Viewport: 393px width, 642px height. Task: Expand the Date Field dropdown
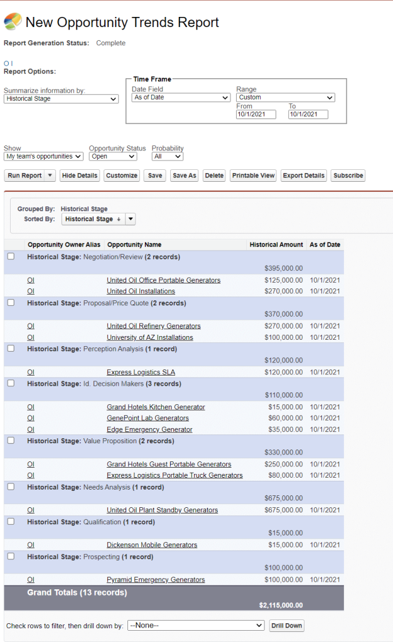[x=181, y=98]
